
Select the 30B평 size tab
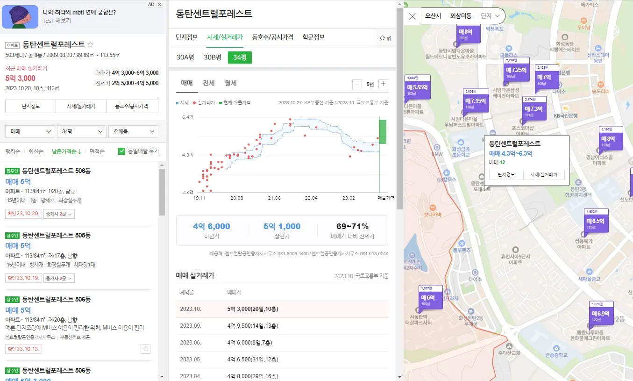213,58
